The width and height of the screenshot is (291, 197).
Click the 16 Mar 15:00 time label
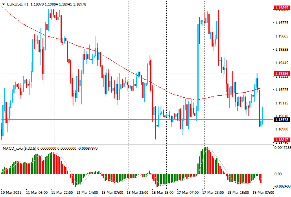(x=163, y=193)
